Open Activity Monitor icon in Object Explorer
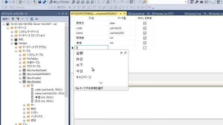Image resolution: width=223 pixels, height=125 pixels. click(x=37, y=19)
